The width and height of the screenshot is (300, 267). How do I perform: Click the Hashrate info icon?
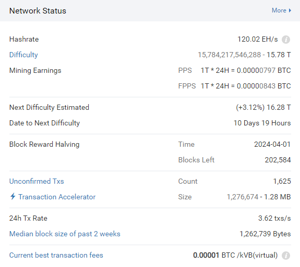(x=286, y=40)
